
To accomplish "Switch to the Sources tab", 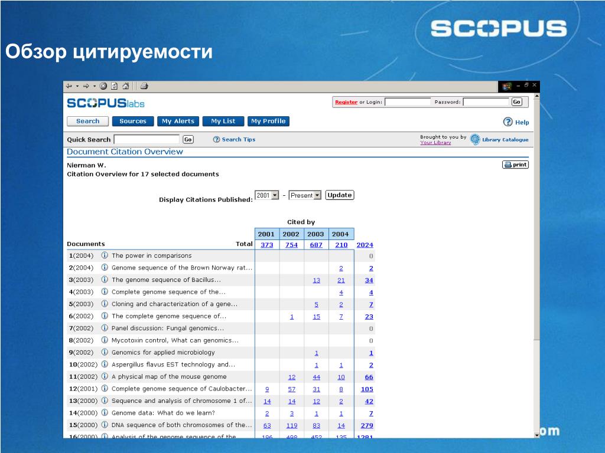I will 133,121.
